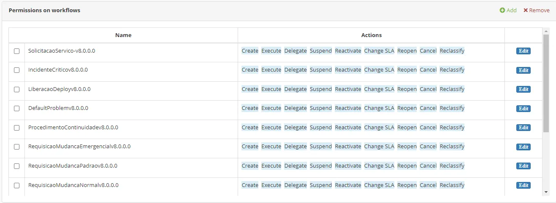Edit the IncidenteCriticov8.0.0.0 workflow row
Viewport: 556px width, 203px height.
[523, 70]
